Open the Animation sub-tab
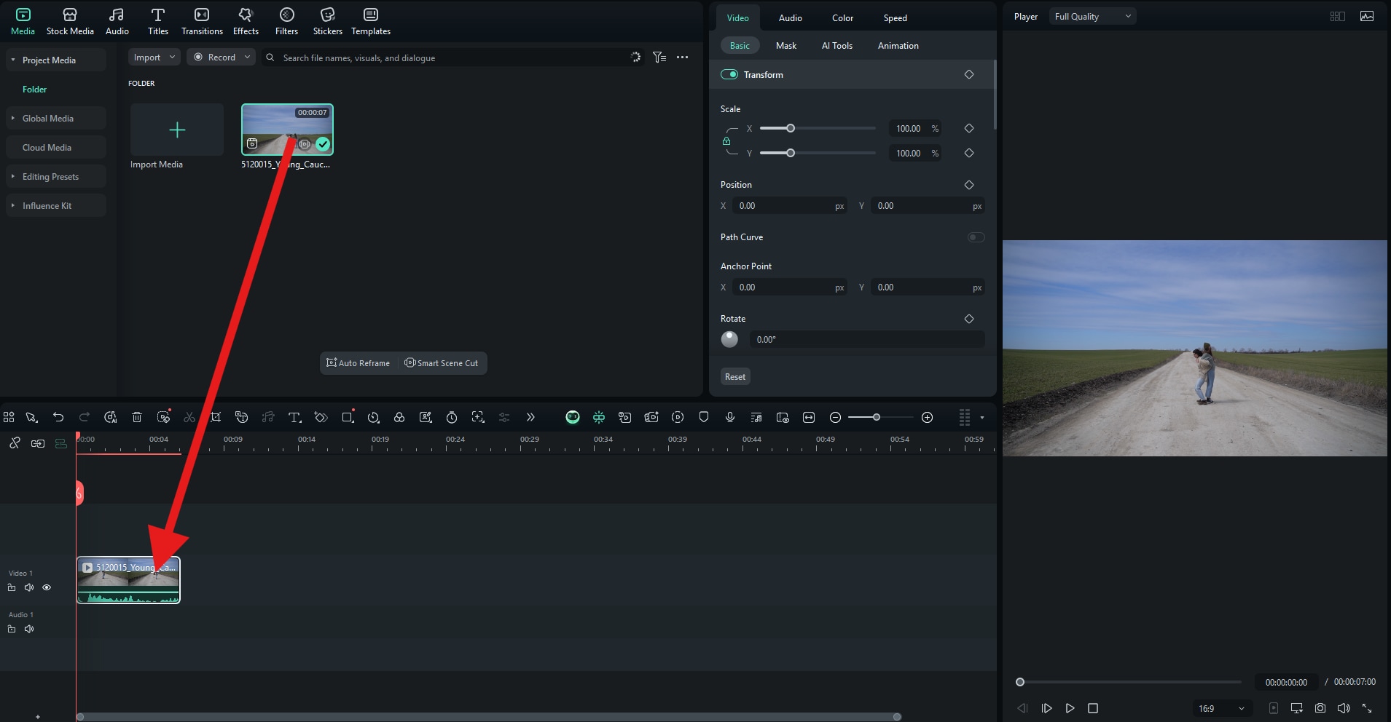Viewport: 1391px width, 722px height. (898, 45)
